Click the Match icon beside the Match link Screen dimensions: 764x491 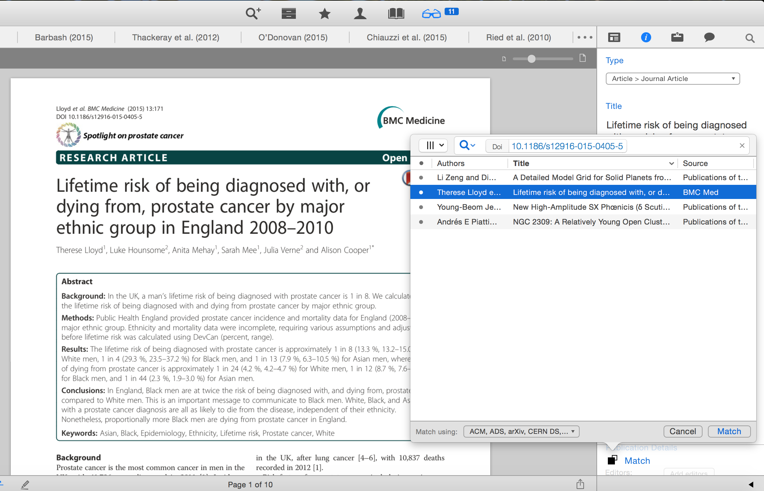point(613,460)
